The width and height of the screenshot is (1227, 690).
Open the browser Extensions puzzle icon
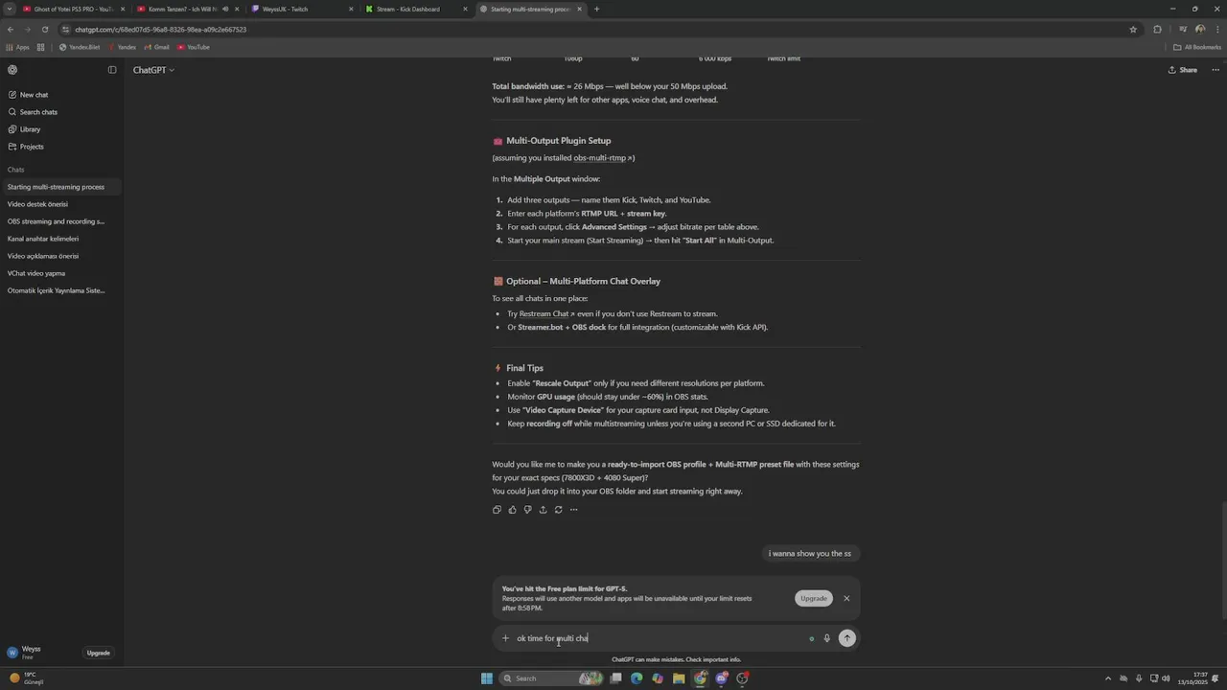(x=1157, y=30)
